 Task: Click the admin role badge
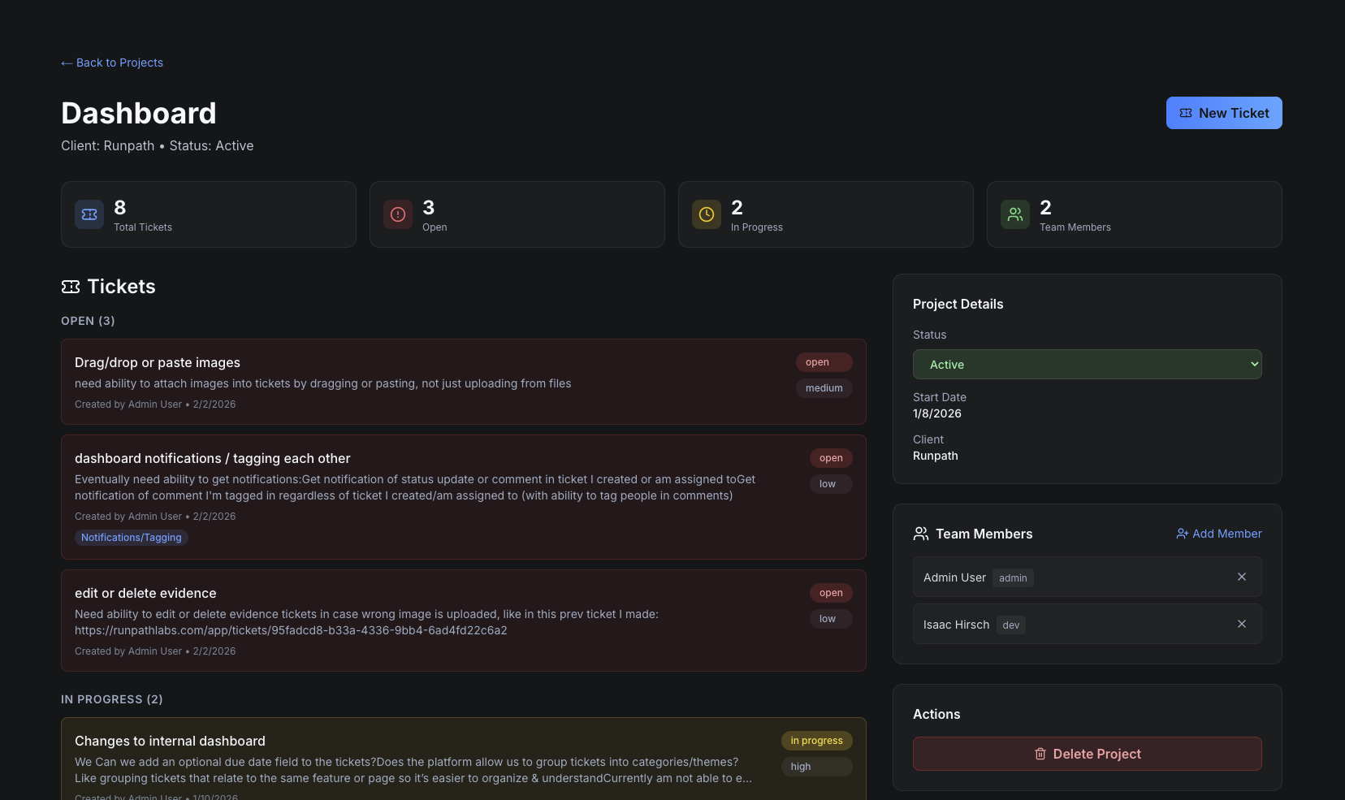pos(1013,578)
